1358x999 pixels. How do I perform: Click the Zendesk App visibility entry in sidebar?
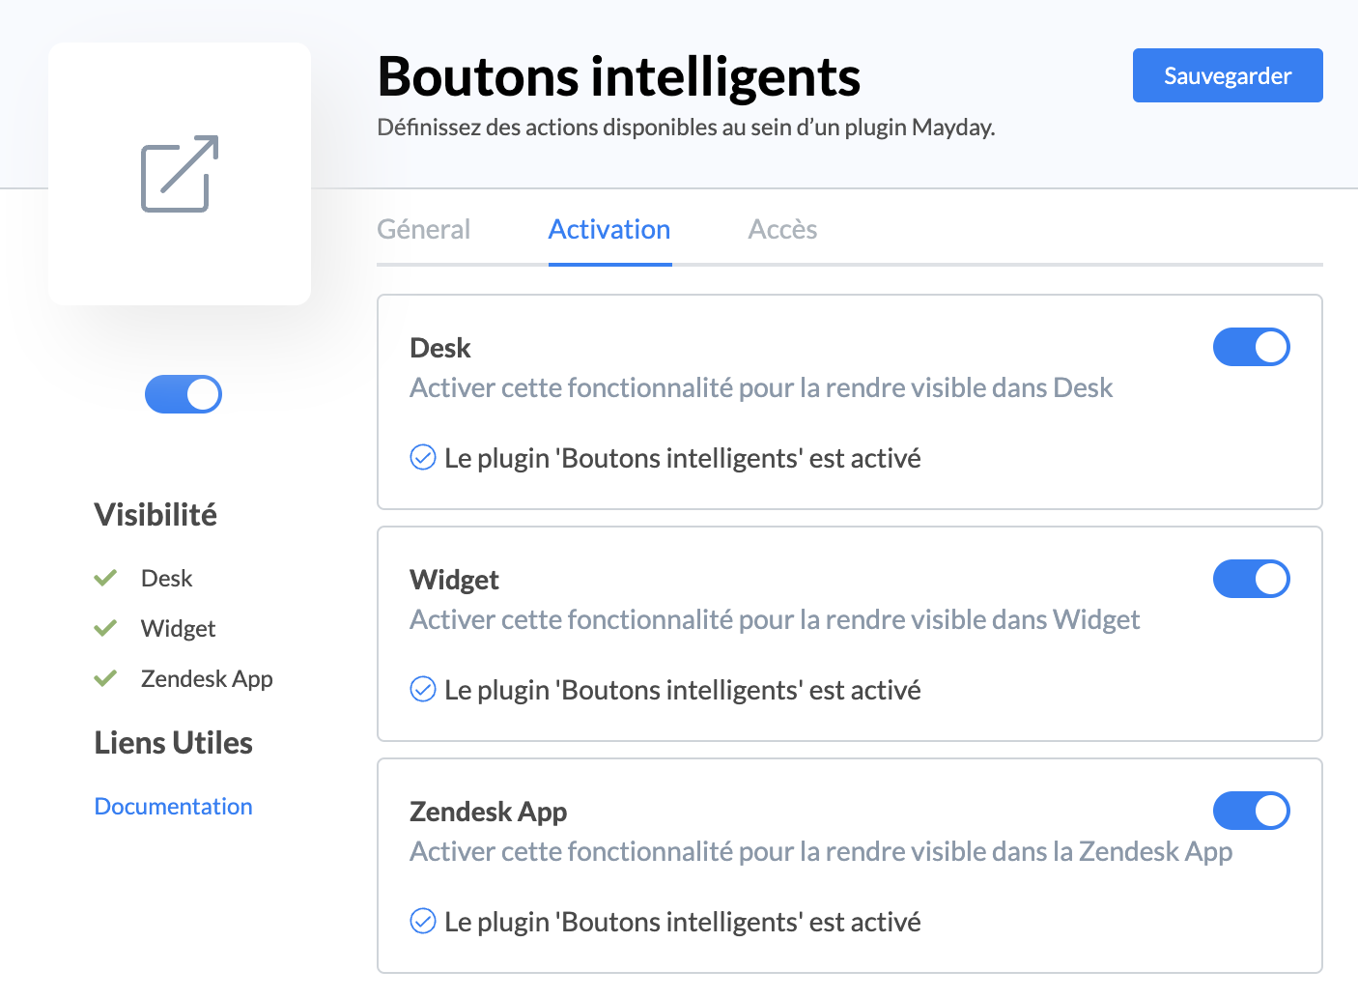coord(207,678)
